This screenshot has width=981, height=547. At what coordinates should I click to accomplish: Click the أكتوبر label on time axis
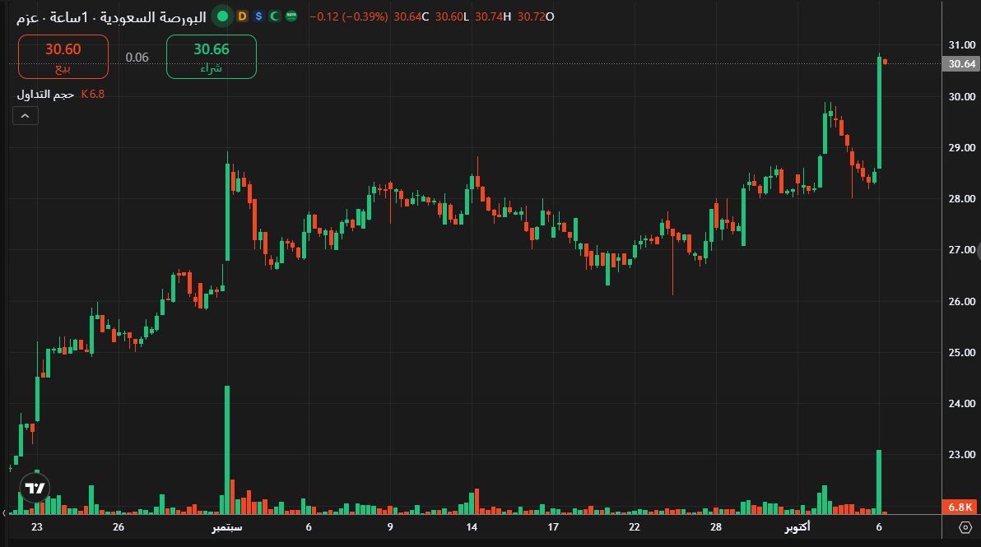click(x=797, y=527)
